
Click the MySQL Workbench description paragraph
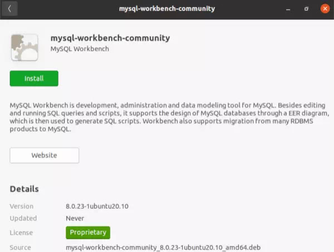point(169,117)
